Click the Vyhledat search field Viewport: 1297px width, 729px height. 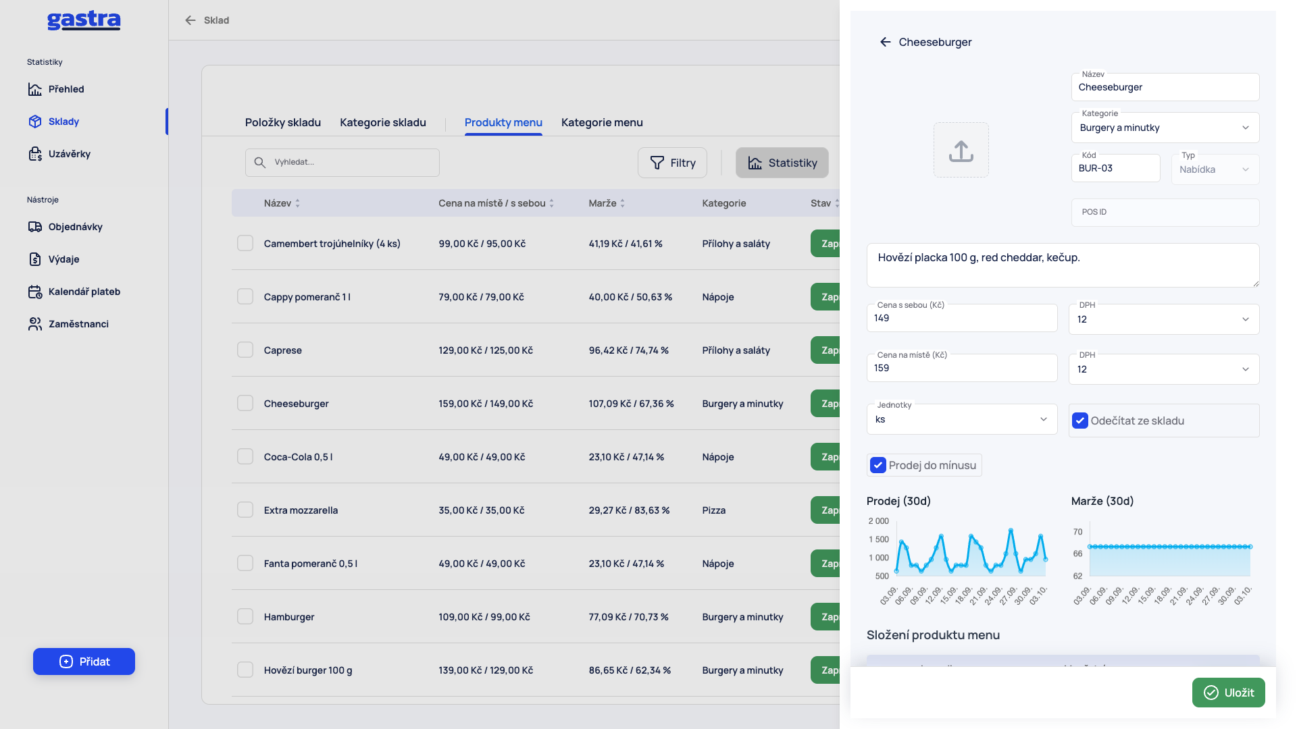[342, 163]
